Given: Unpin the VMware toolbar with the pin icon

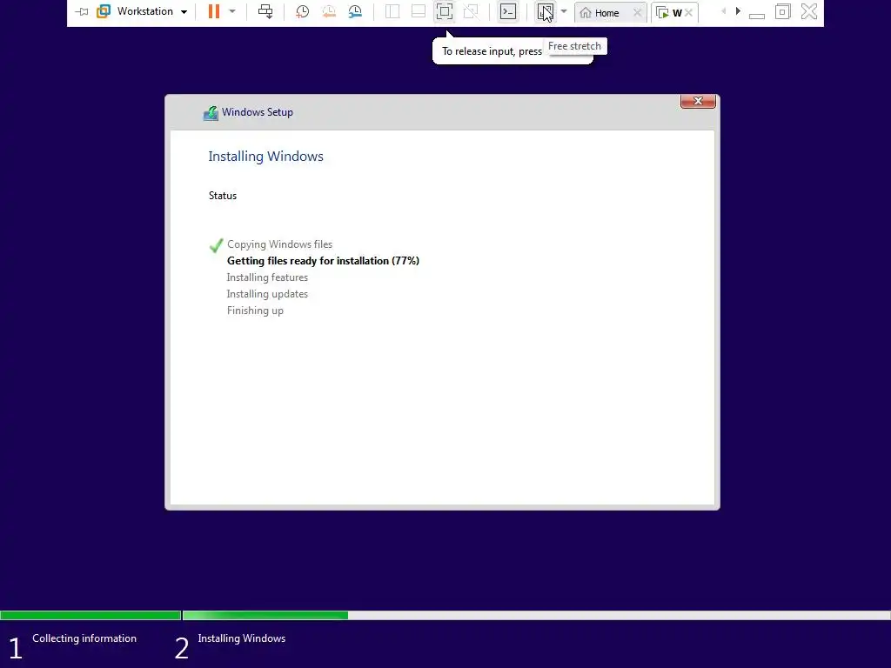Looking at the screenshot, I should pos(82,12).
